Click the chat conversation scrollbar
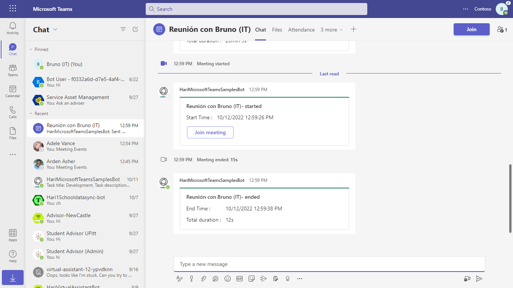This screenshot has height=288, width=513. pyautogui.click(x=510, y=198)
